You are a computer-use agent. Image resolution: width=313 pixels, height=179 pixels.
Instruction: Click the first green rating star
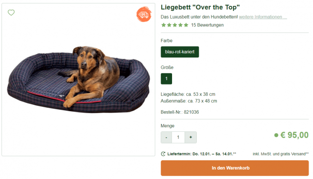pos(164,25)
